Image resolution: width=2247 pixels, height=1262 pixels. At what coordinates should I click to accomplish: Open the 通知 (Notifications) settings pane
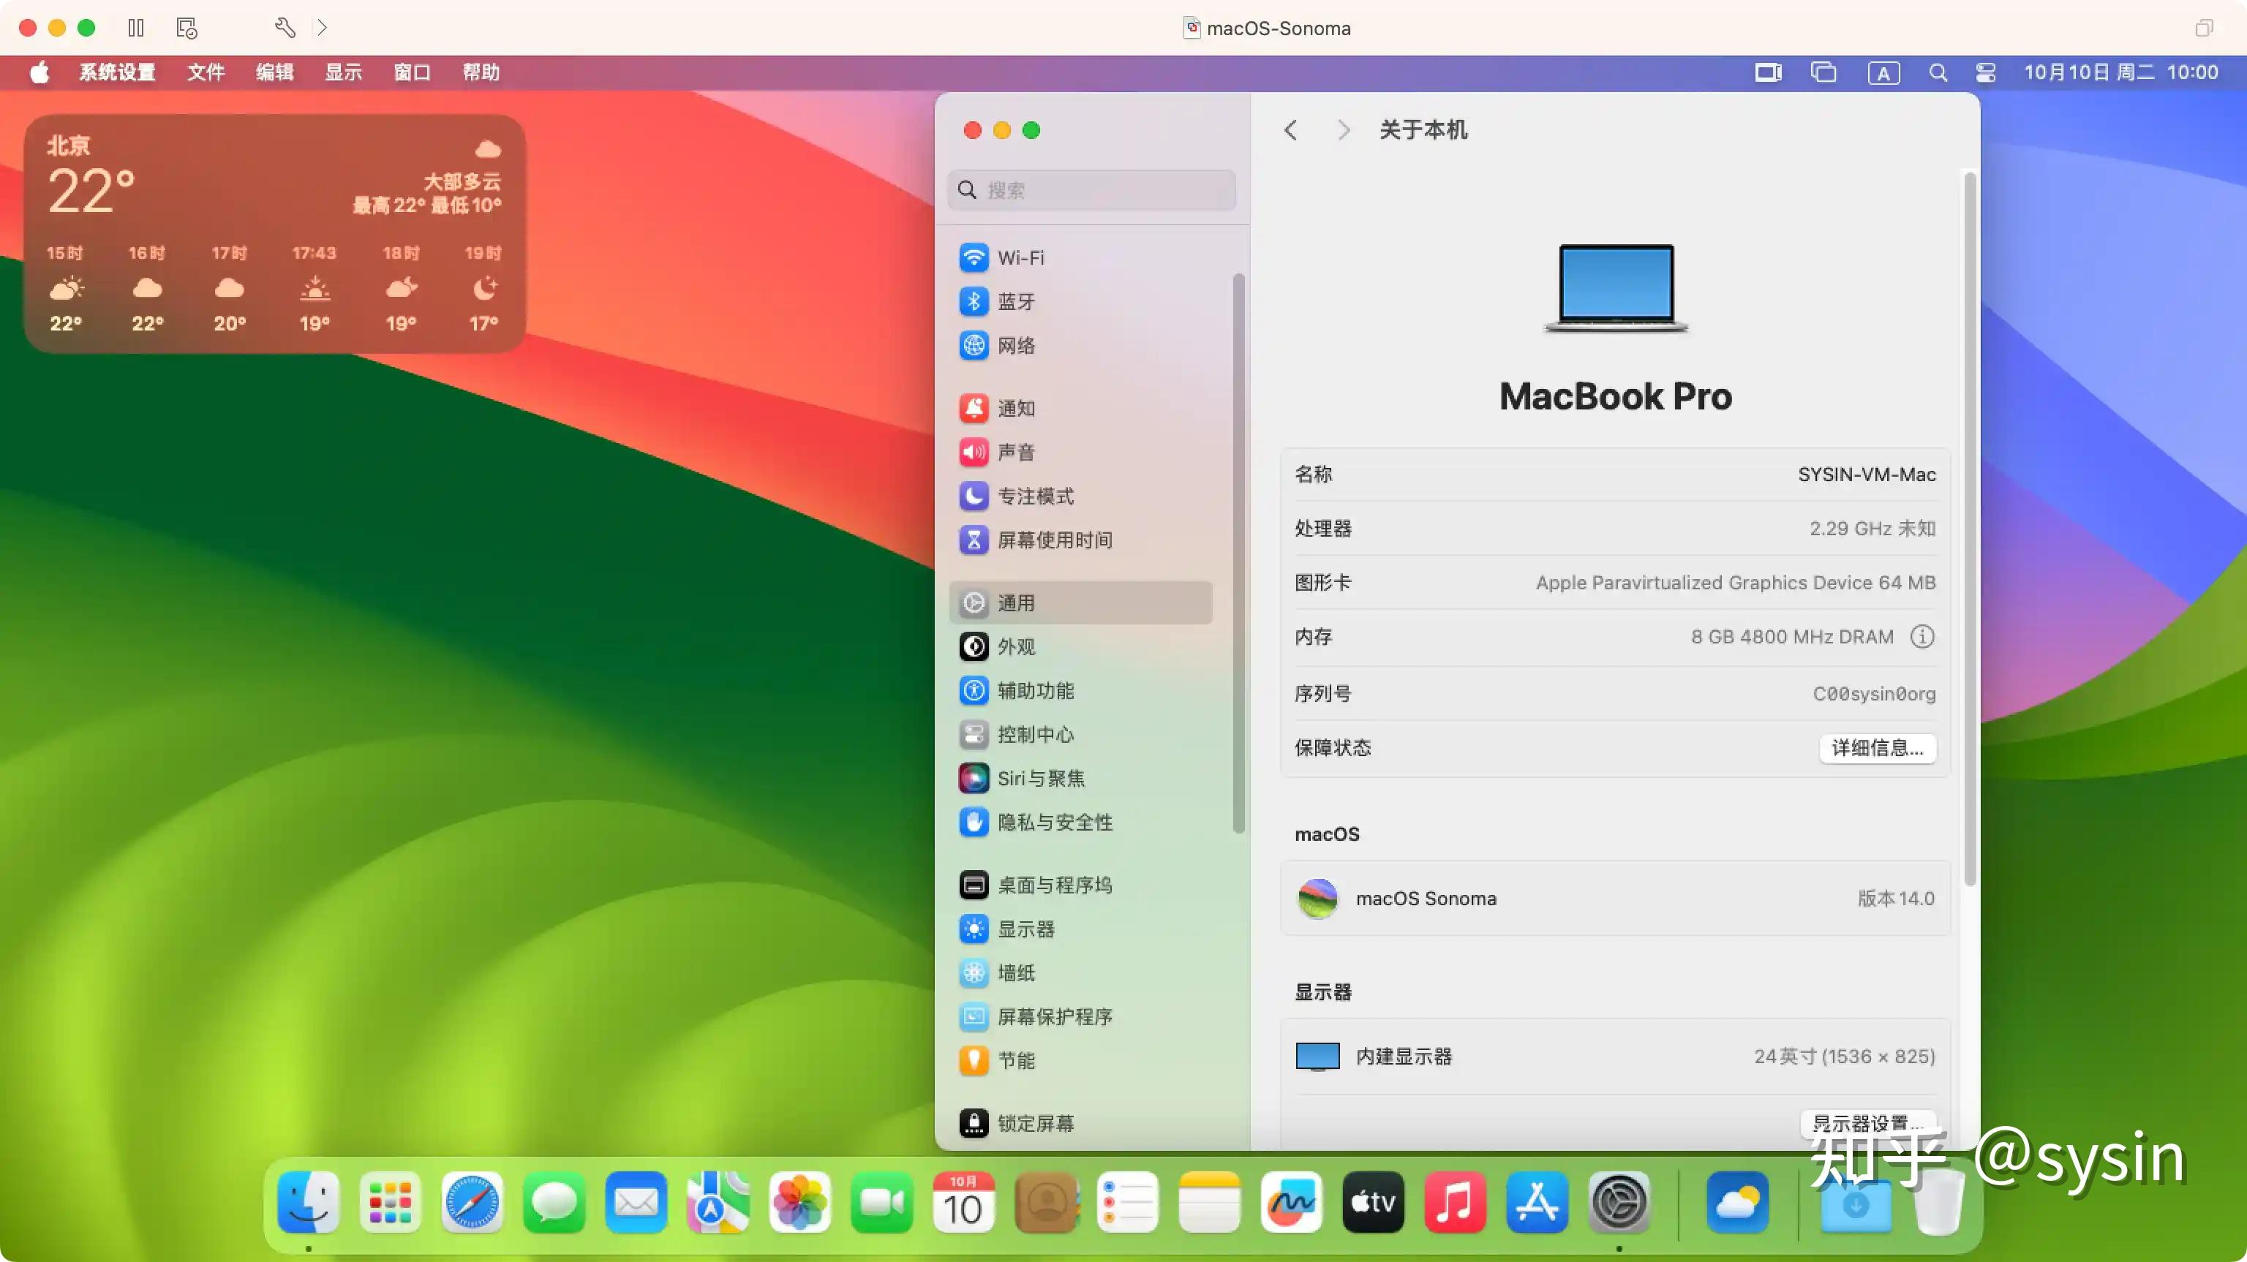point(1017,407)
